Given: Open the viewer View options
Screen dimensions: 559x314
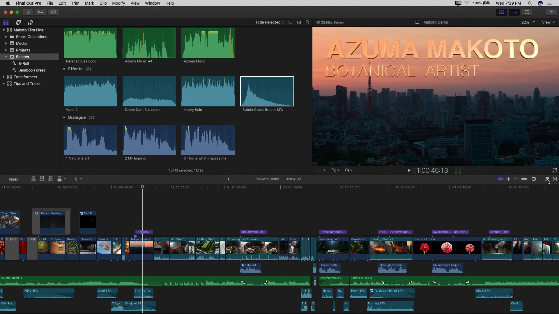Looking at the screenshot, I should pos(548,22).
